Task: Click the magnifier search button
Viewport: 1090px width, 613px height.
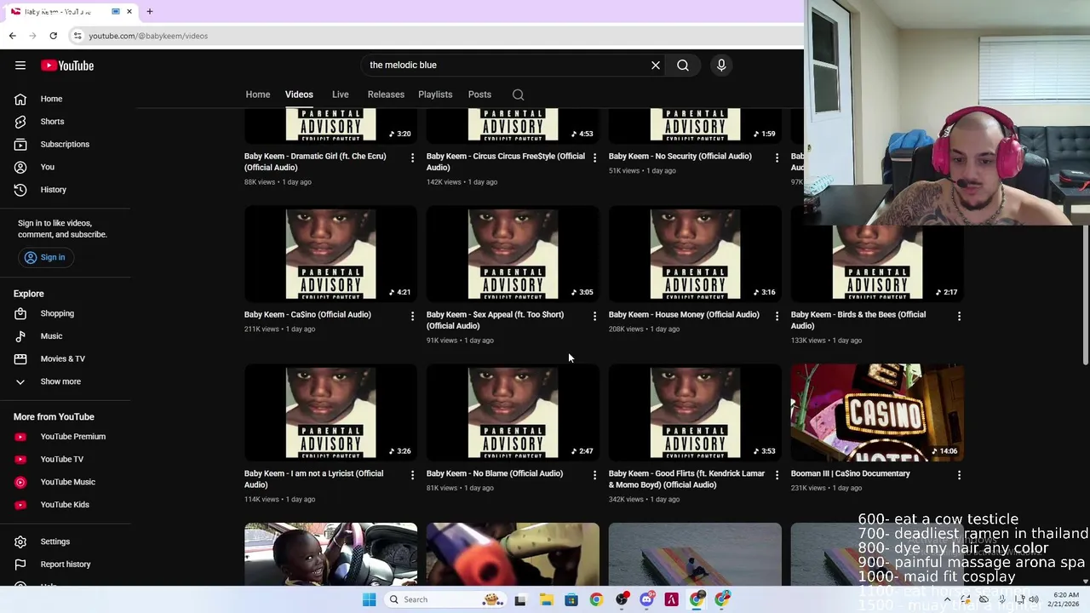Action: tap(683, 65)
